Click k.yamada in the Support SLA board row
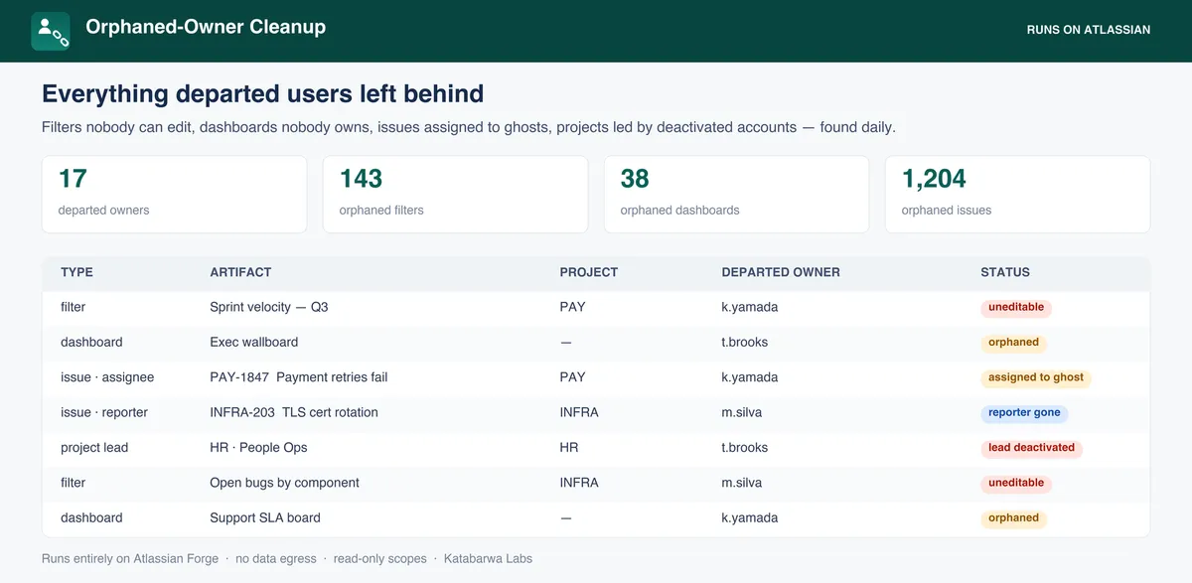The height and width of the screenshot is (583, 1192). click(750, 517)
